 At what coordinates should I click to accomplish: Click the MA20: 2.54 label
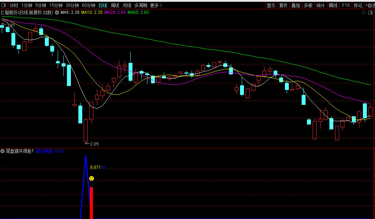(115, 12)
